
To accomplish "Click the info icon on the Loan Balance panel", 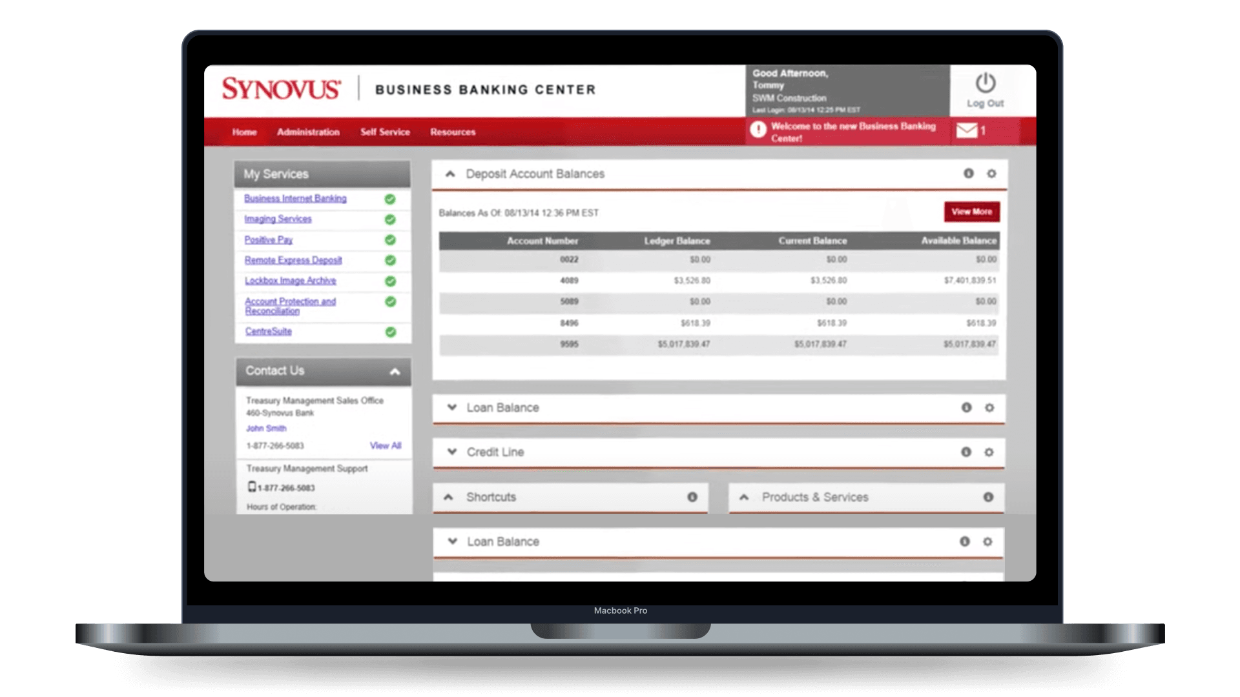I will [967, 408].
